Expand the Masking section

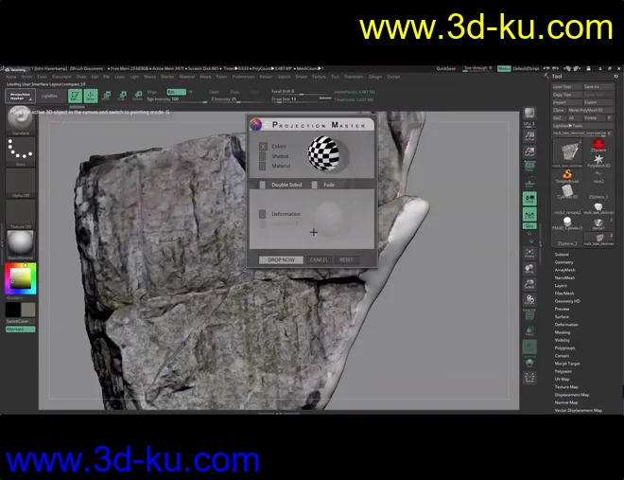(563, 332)
